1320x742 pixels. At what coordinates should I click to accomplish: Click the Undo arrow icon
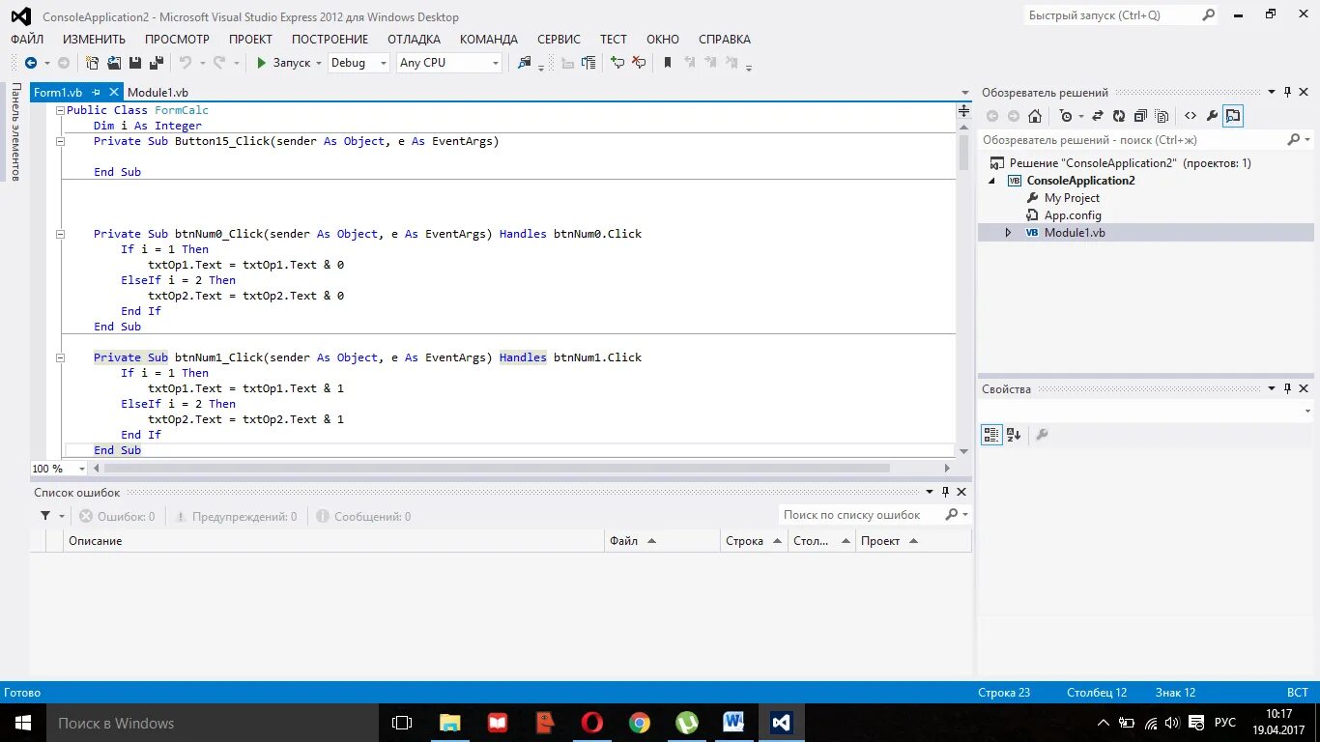coord(184,63)
